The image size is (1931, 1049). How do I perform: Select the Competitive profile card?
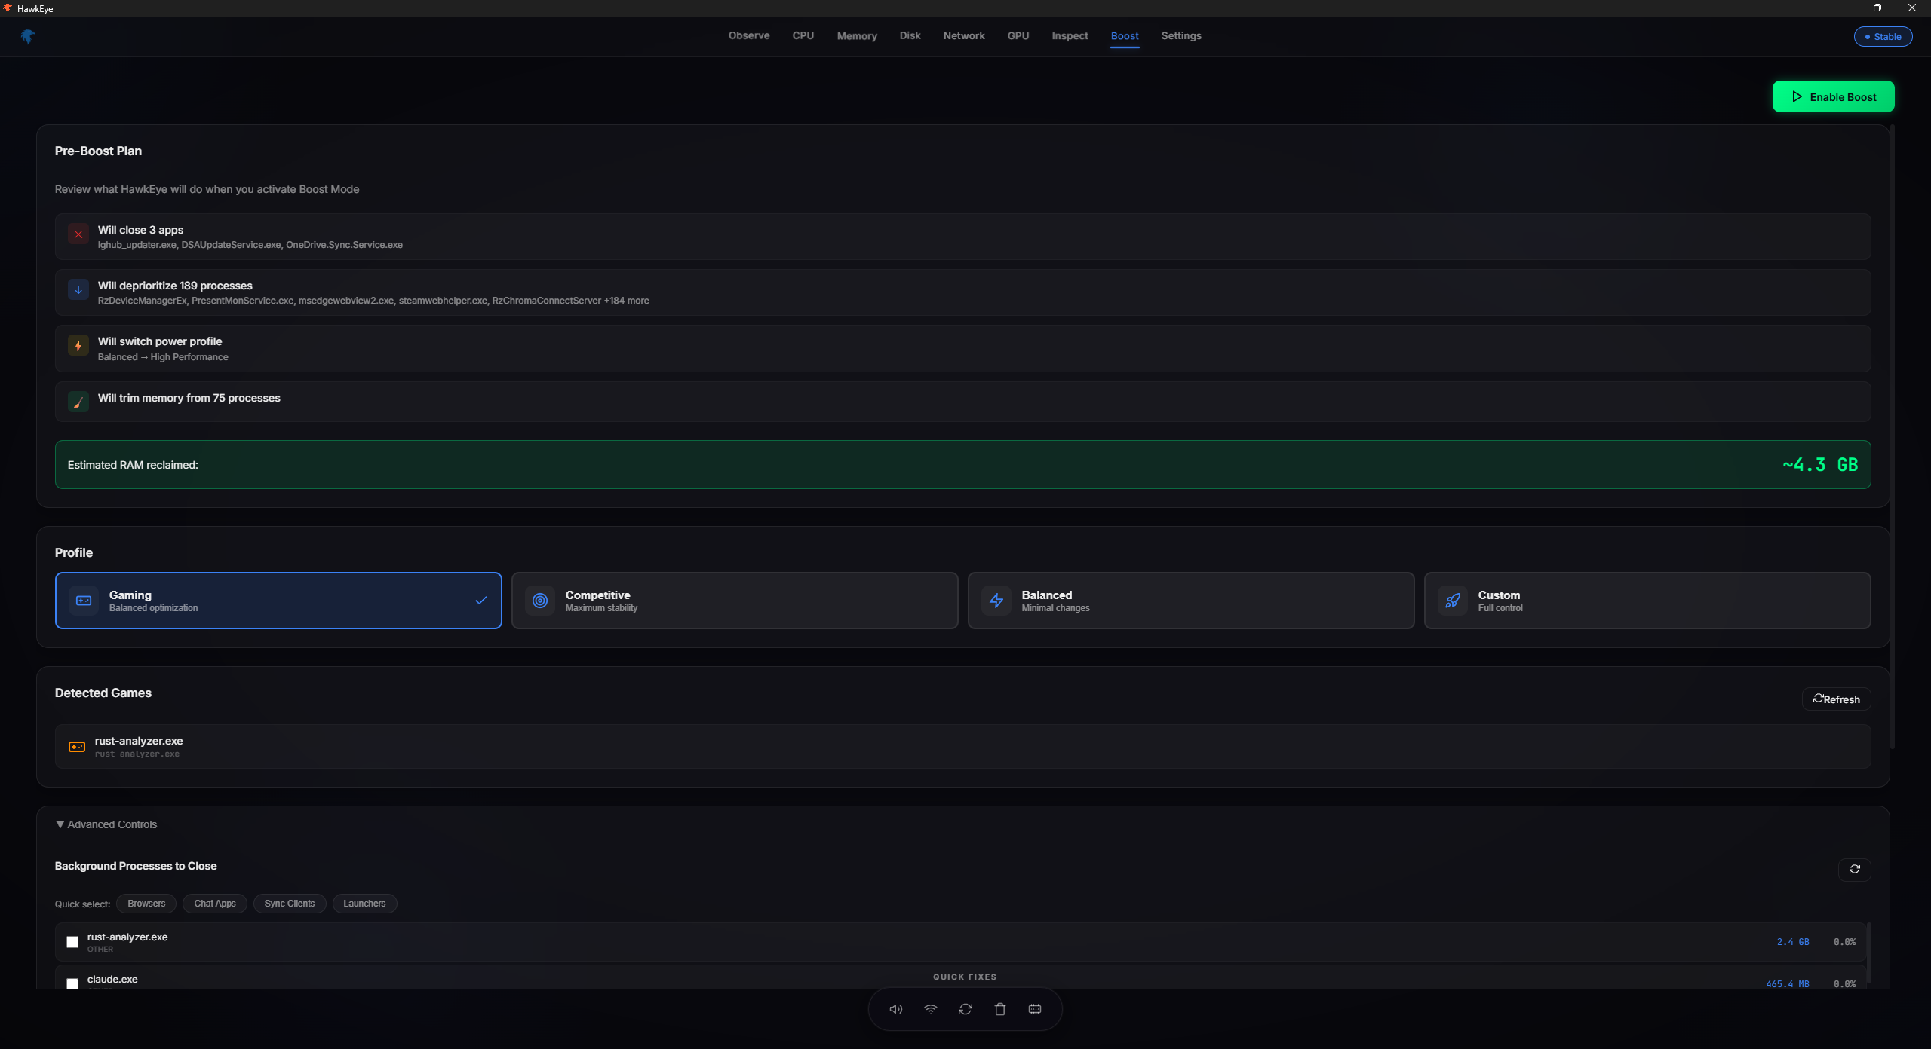(x=734, y=601)
